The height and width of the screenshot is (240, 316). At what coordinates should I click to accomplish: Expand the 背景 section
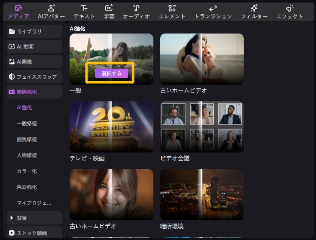[34, 218]
